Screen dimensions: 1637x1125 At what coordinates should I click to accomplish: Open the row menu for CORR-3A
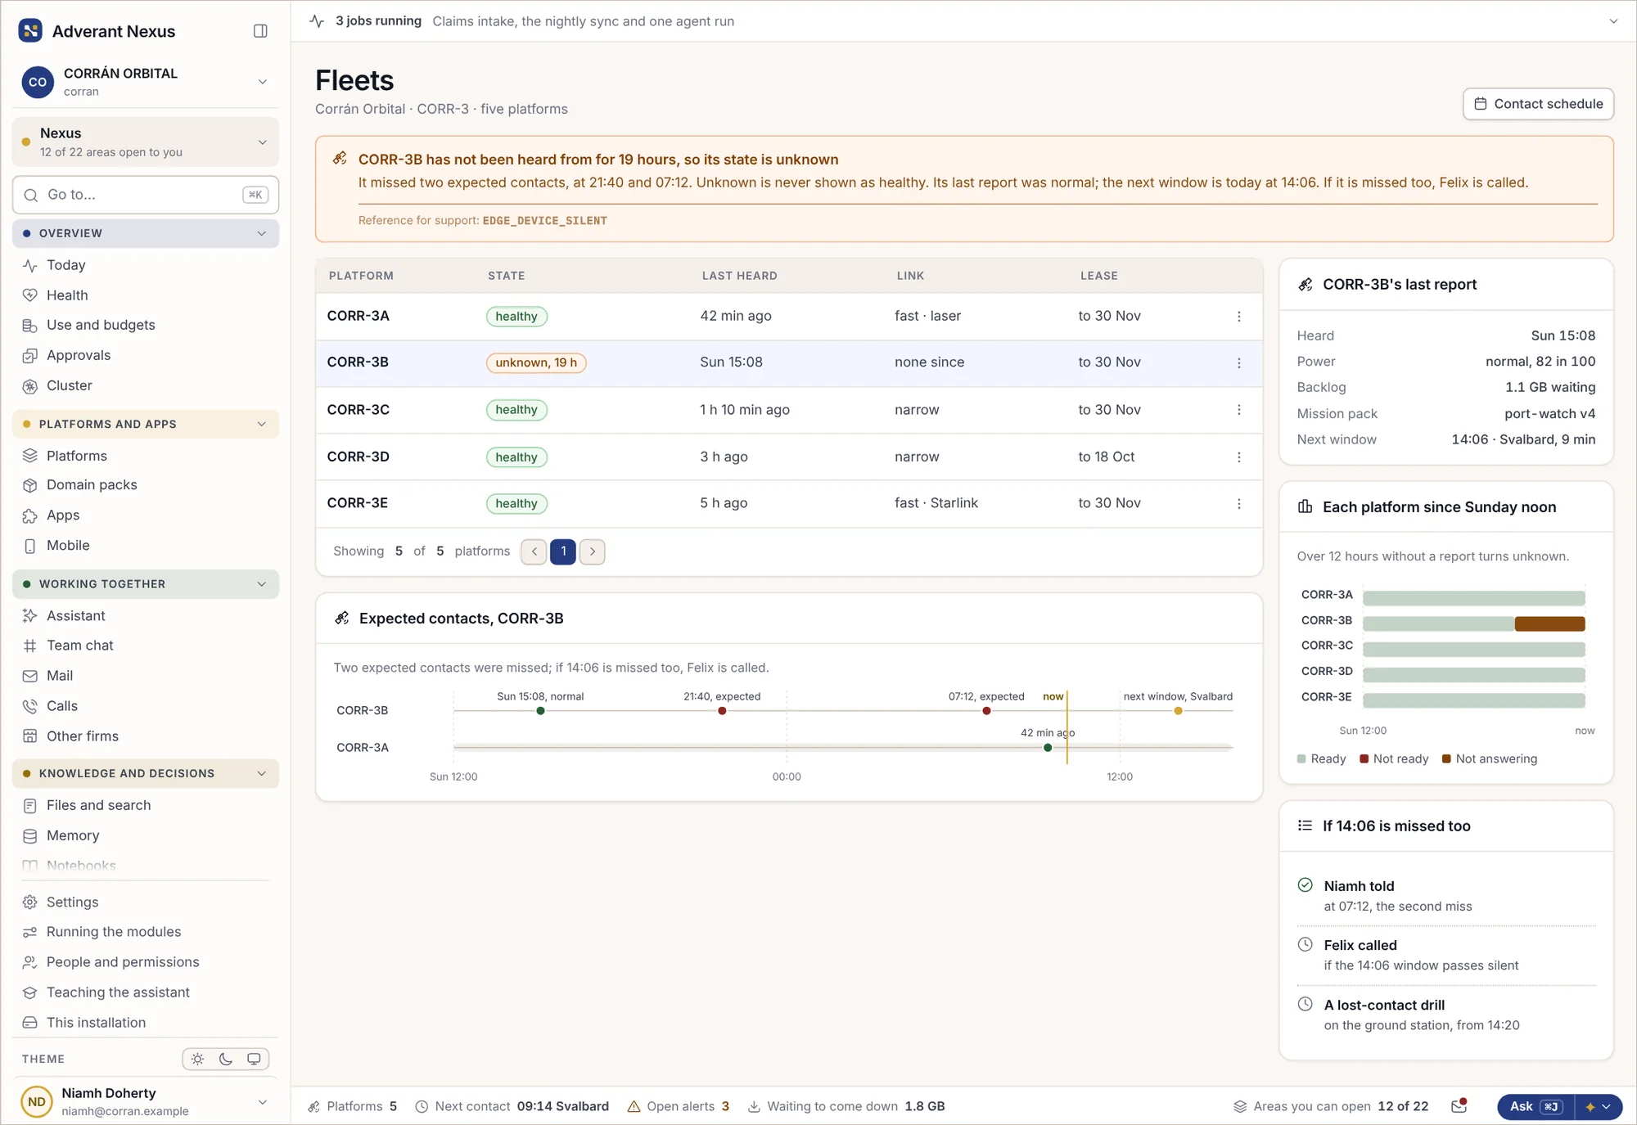(1238, 317)
